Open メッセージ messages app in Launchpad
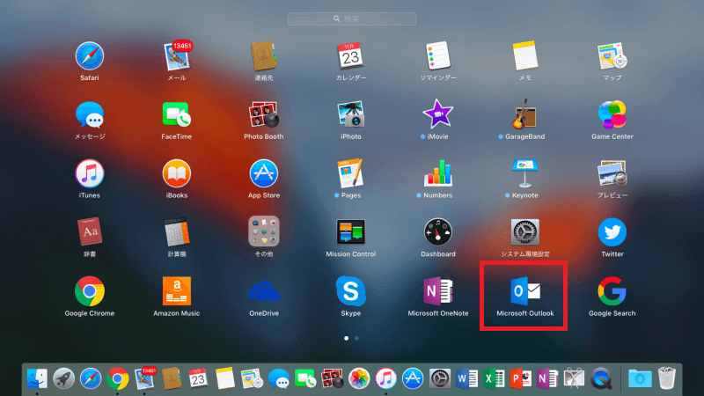 [90, 115]
